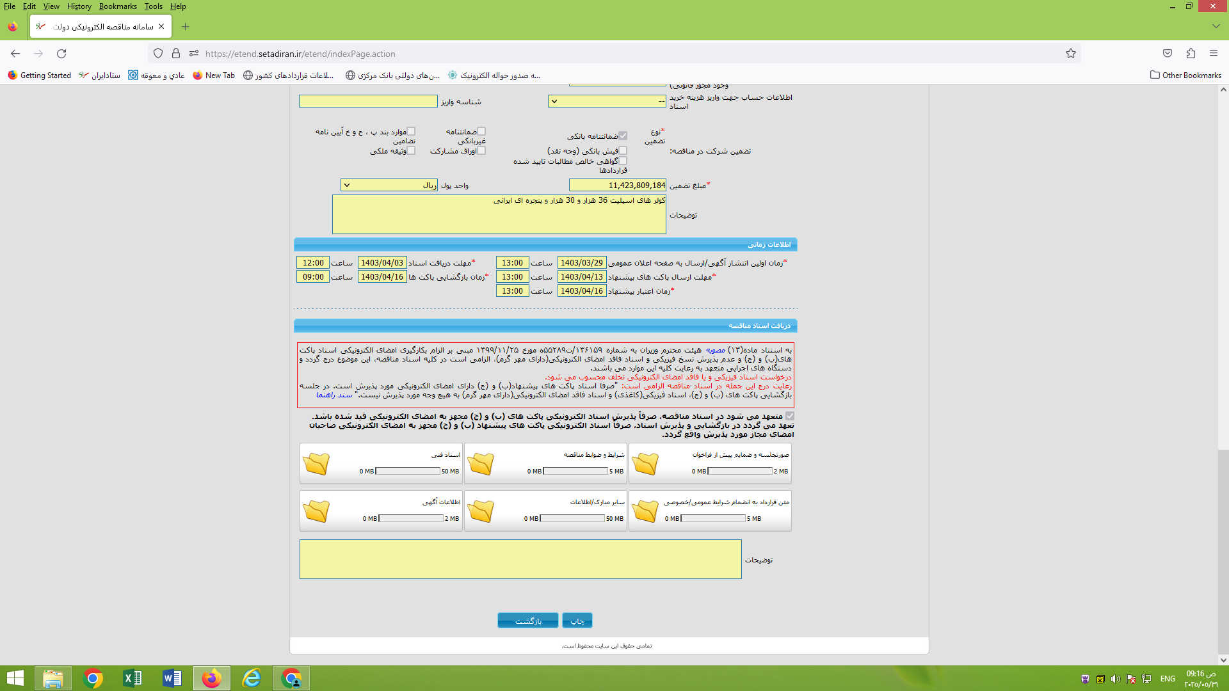Click the مبلغ تضمین amount field
The height and width of the screenshot is (691, 1229).
618,185
